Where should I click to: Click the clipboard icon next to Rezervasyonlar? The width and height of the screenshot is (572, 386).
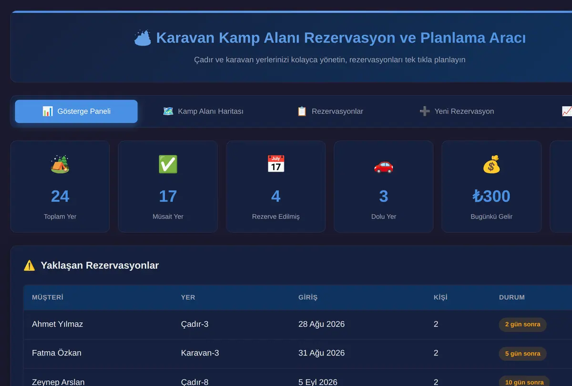coord(302,111)
